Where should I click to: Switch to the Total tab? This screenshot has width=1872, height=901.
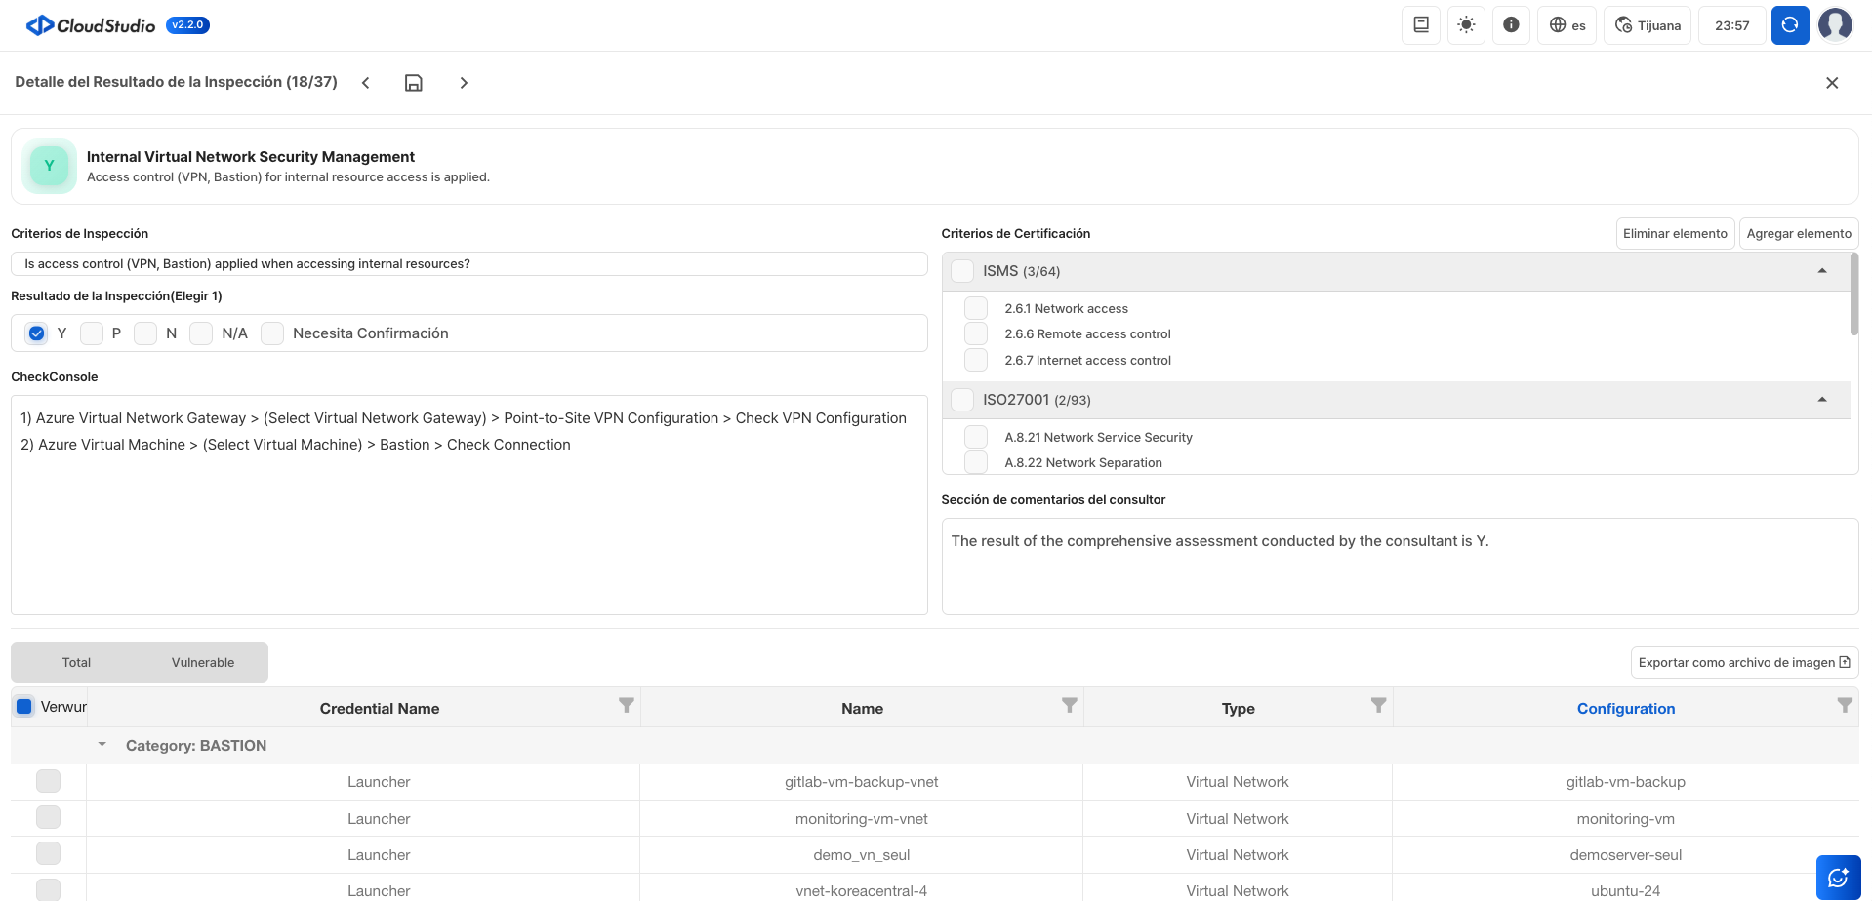point(76,662)
